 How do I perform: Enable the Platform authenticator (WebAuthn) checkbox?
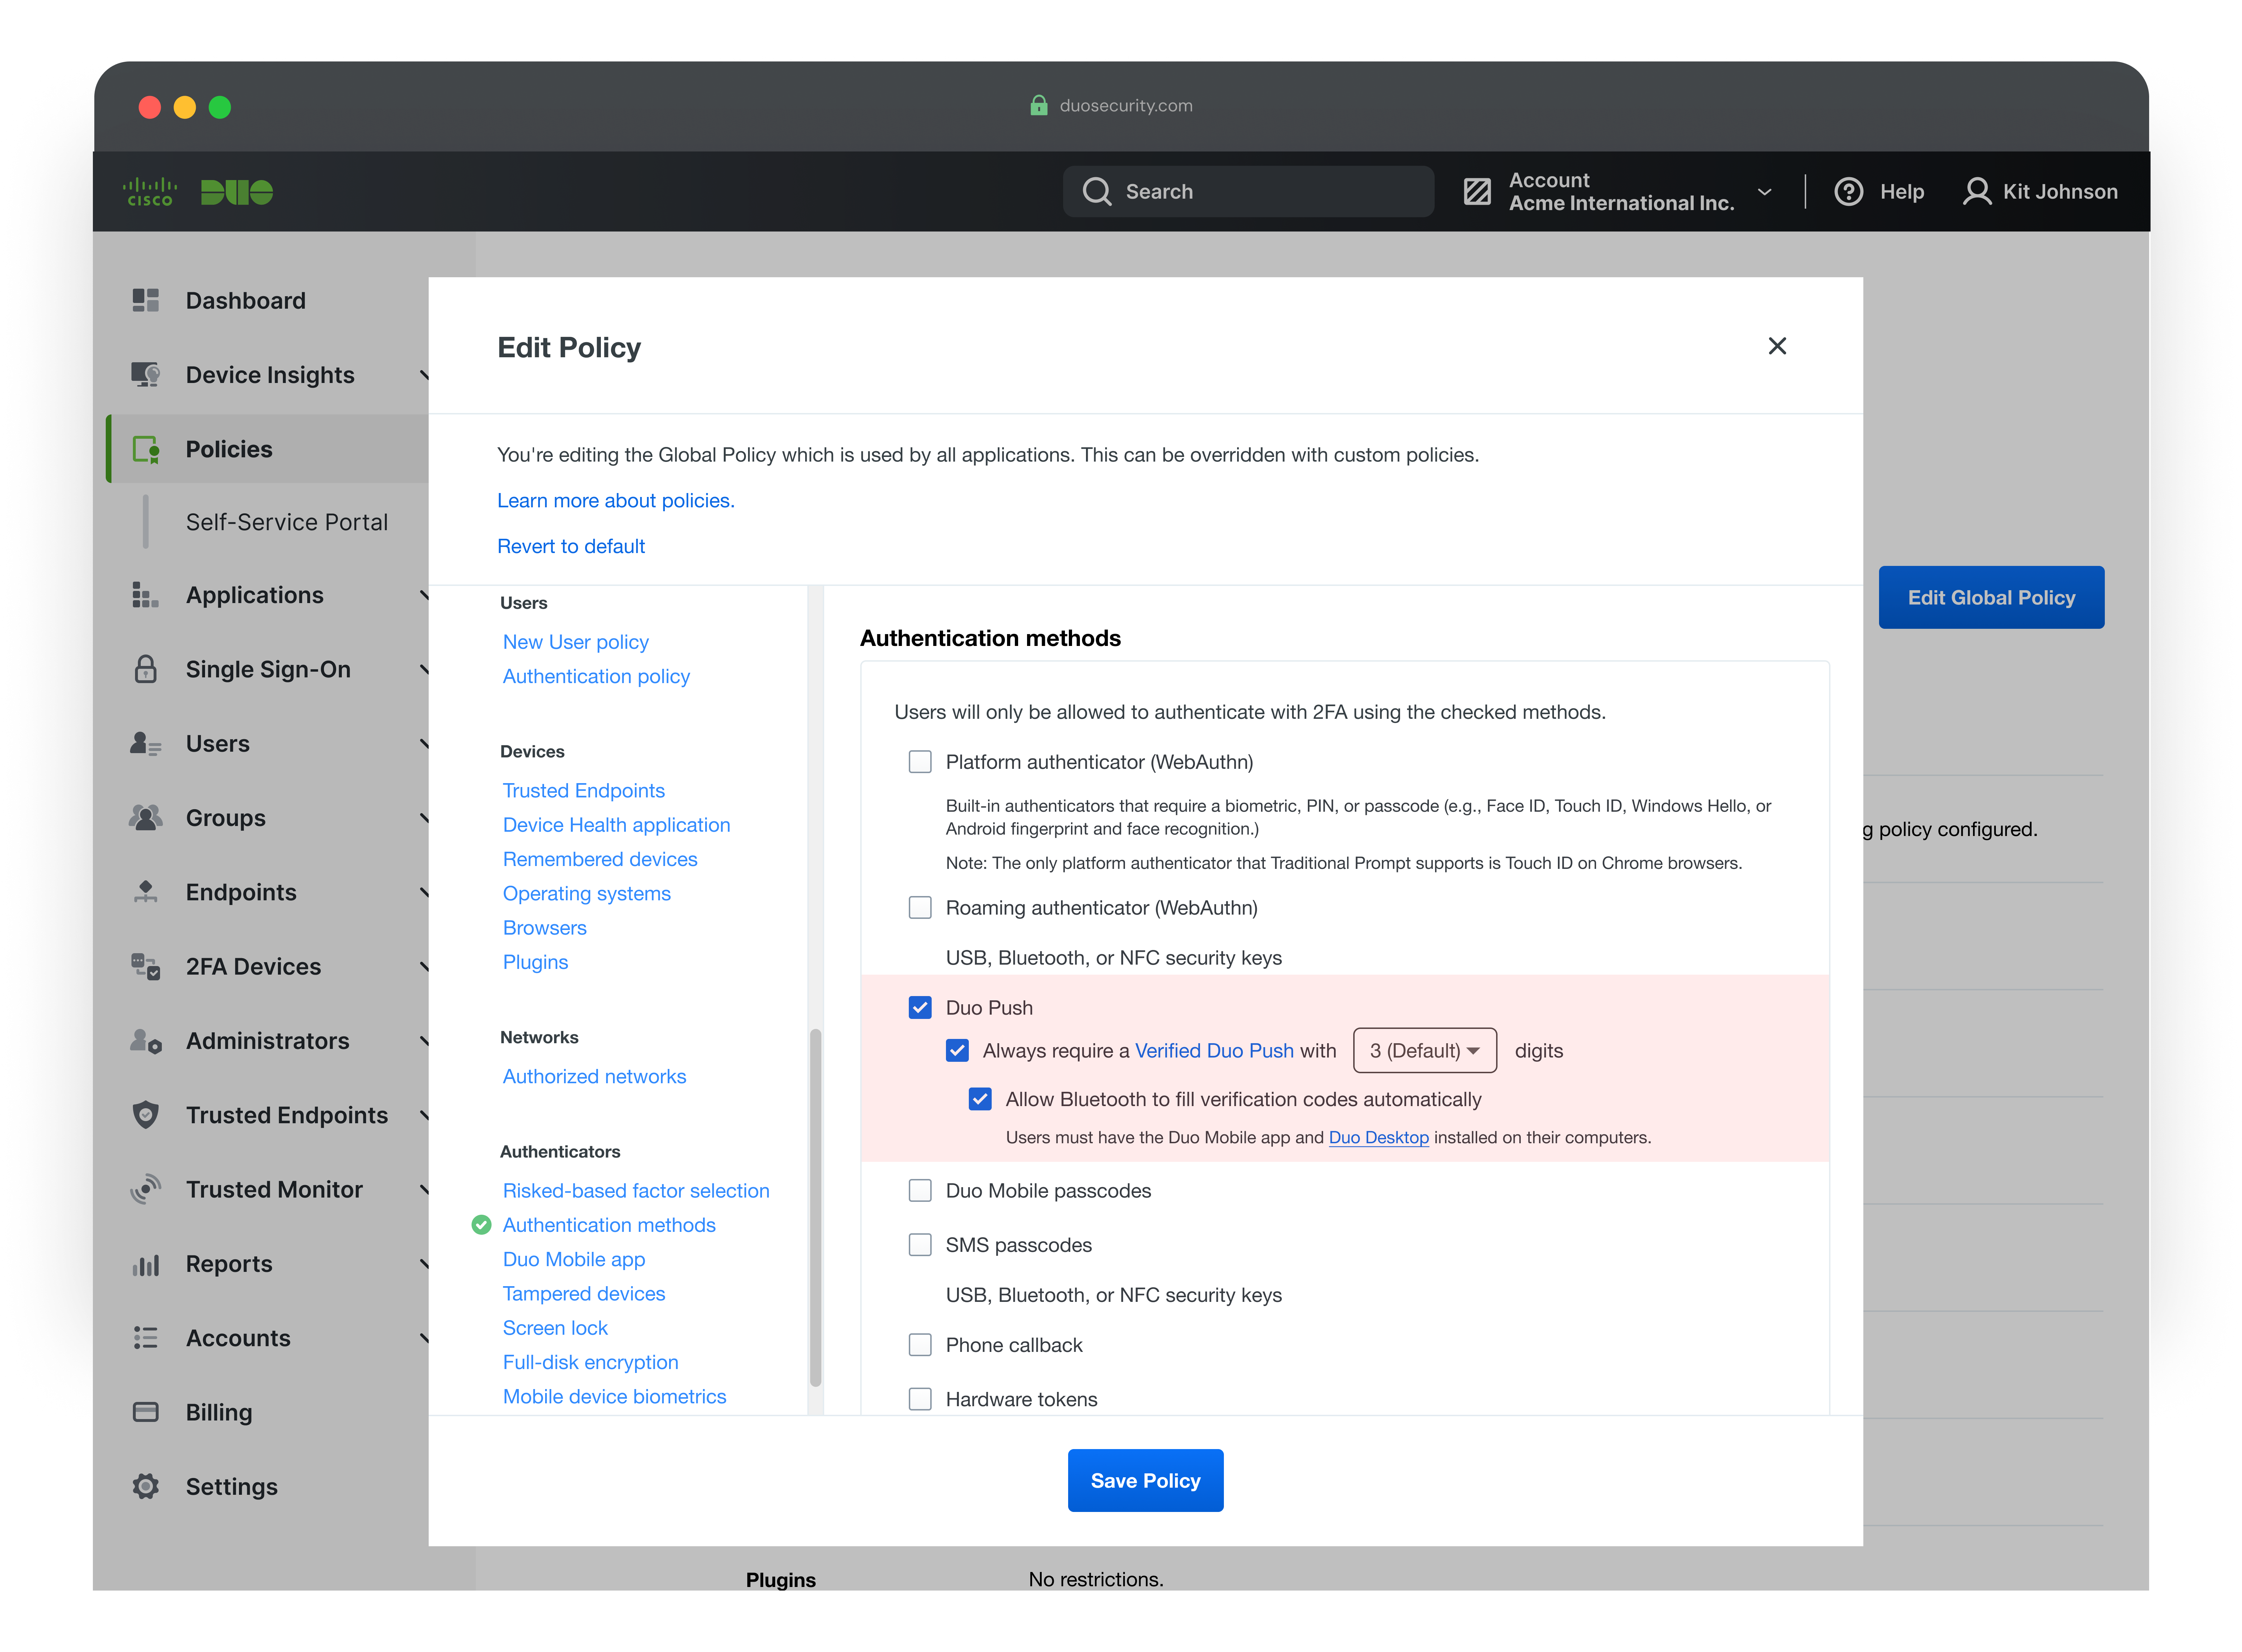920,762
